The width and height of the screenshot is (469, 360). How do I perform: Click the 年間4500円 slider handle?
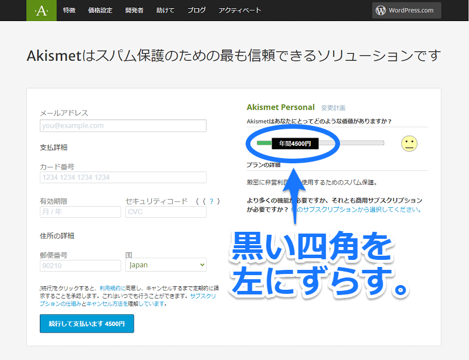click(295, 143)
